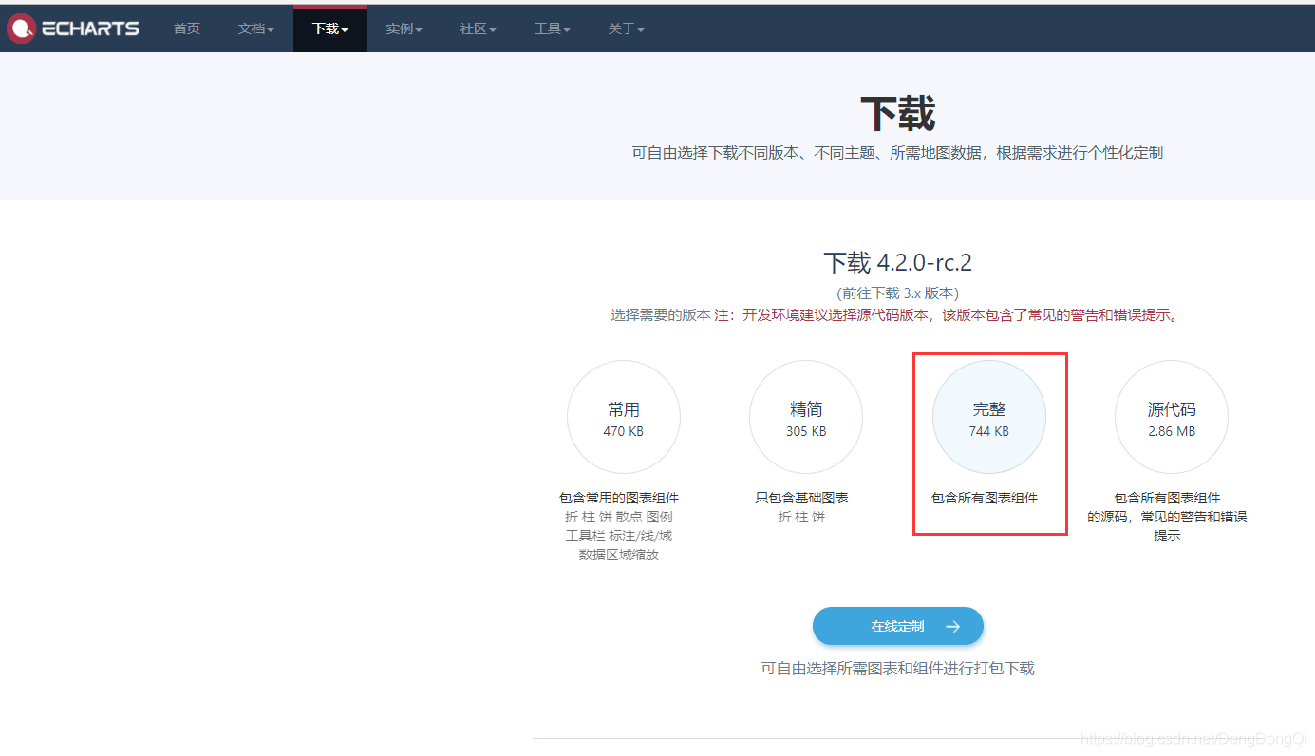Select the 数据区域缩放 text

[x=619, y=555]
